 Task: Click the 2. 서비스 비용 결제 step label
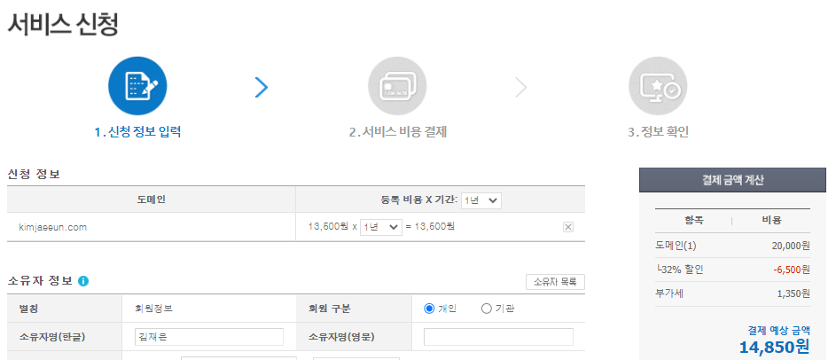point(398,132)
